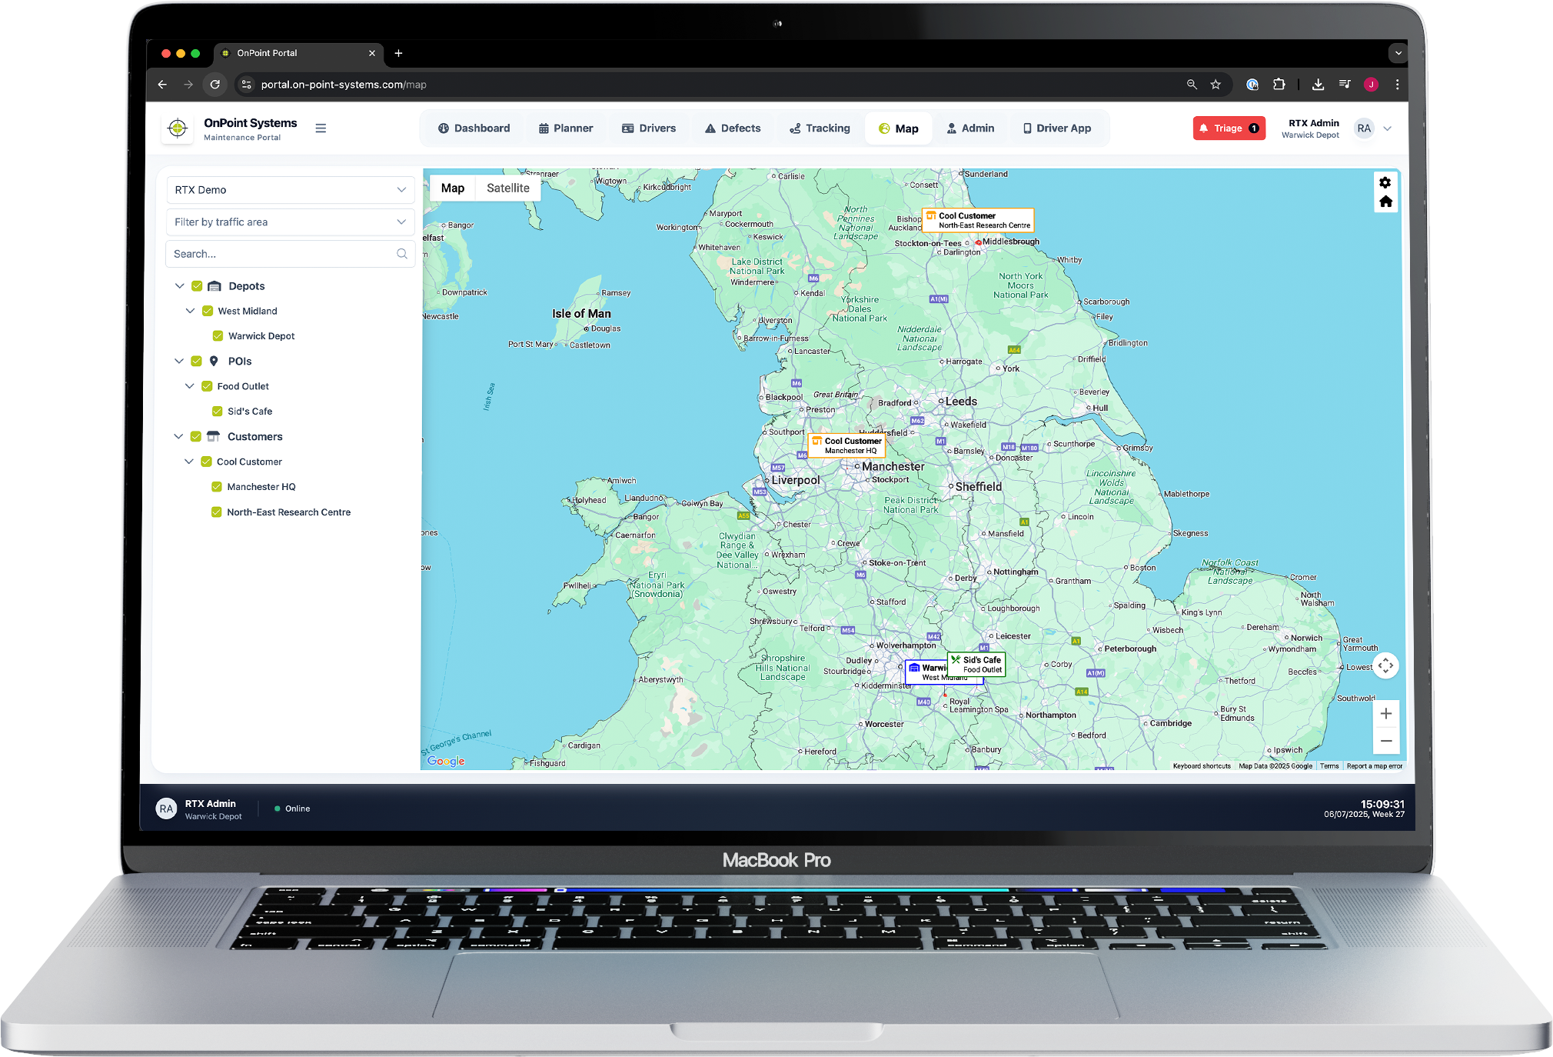Click the Warwick depot map marker
The image size is (1553, 1057).
[926, 672]
